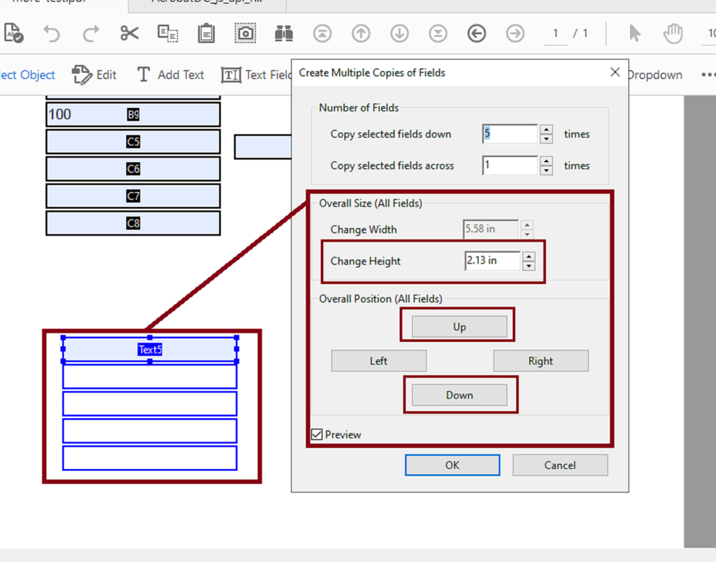Open the Edit tool in form toolbar
Viewport: 716px width, 562px height.
pyautogui.click(x=94, y=75)
